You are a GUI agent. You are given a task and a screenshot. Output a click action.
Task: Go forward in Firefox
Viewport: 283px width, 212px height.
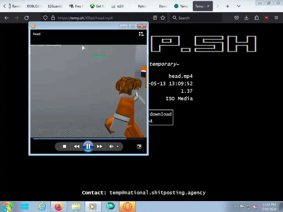point(16,18)
